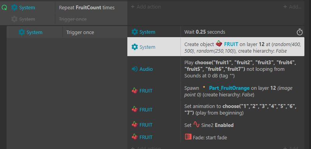The image size is (311, 149).
Task: Click FRUIT cherry icon on Spawn action row
Action: (x=135, y=91)
